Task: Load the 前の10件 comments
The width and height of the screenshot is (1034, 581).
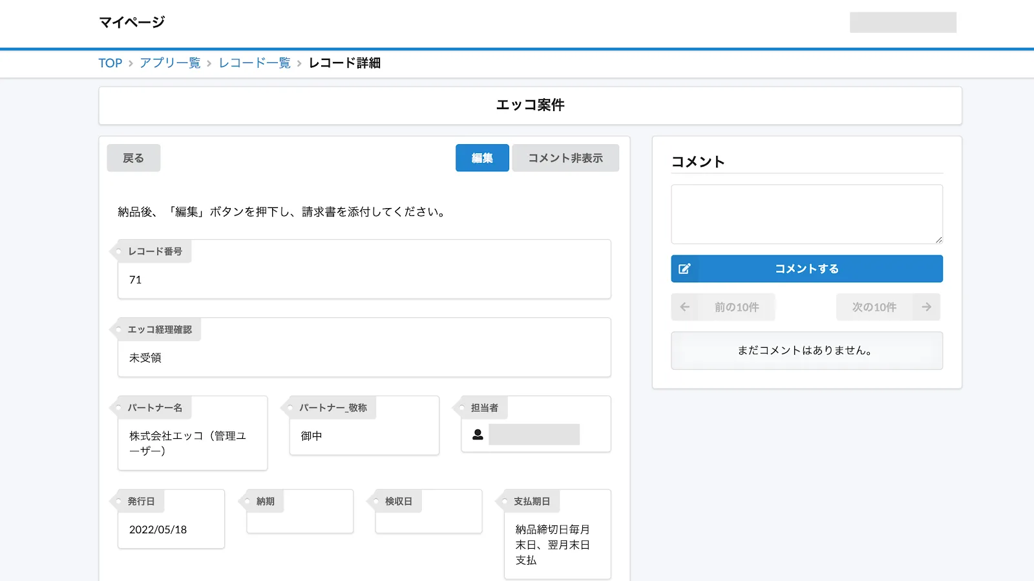Action: [x=723, y=307]
